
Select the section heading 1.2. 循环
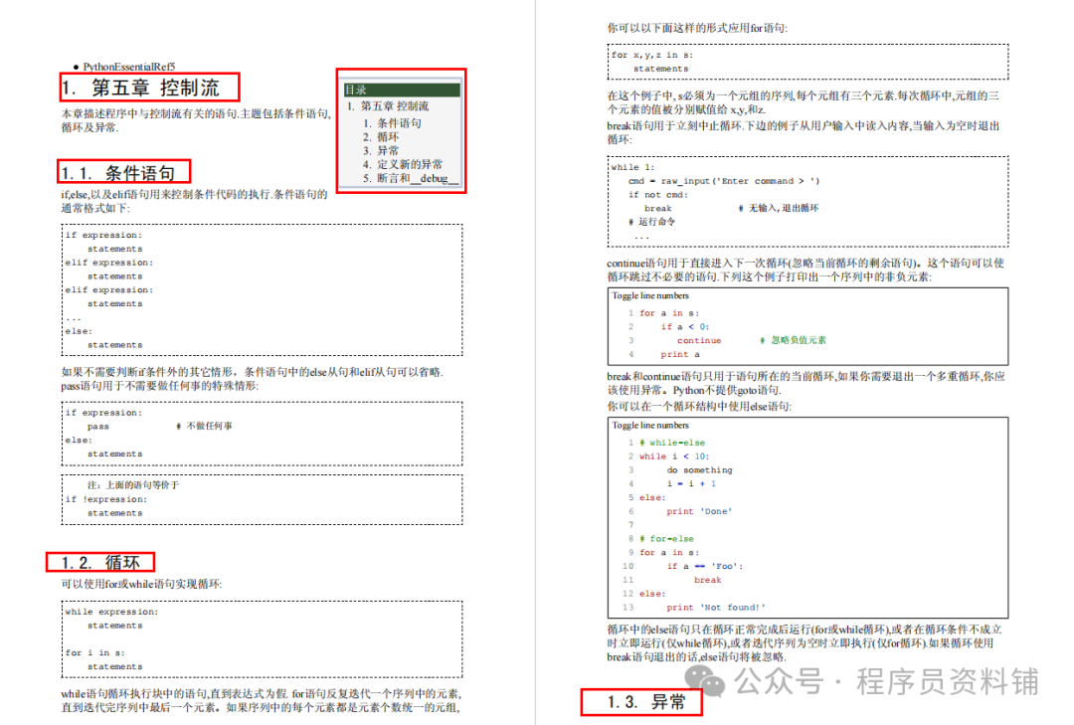[x=100, y=563]
